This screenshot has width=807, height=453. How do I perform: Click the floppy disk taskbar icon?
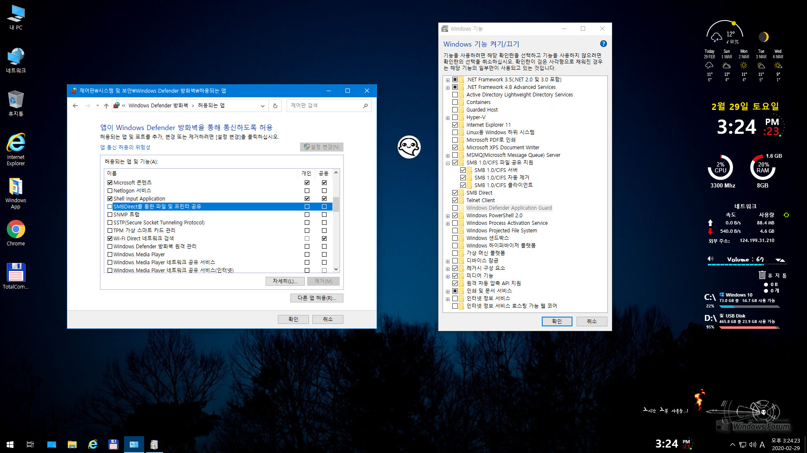pos(113,445)
